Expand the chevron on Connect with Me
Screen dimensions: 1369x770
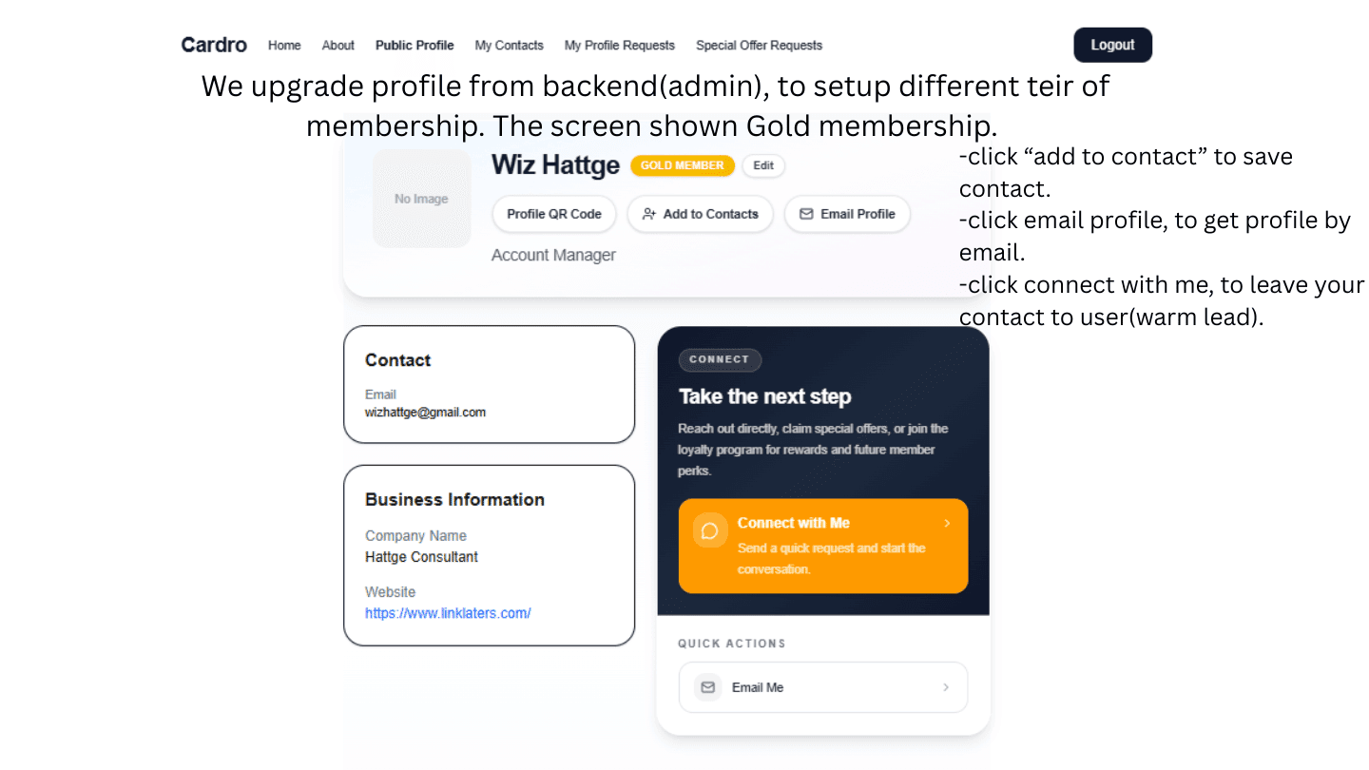(x=947, y=523)
